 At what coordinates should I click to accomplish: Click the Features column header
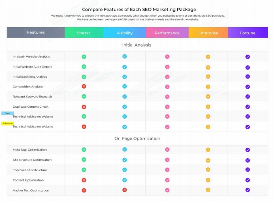click(36, 32)
